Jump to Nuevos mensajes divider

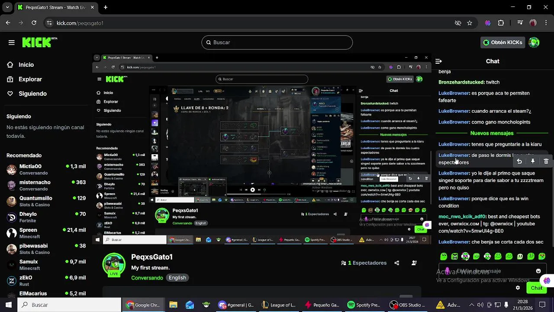pyautogui.click(x=492, y=133)
